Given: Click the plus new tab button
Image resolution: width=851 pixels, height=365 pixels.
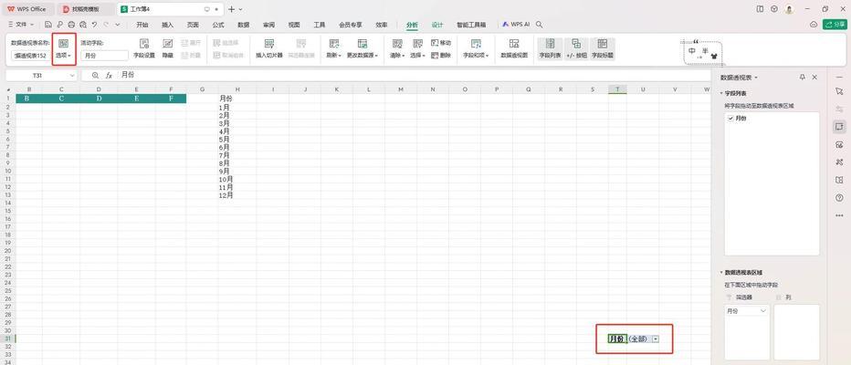Looking at the screenshot, I should (x=232, y=9).
